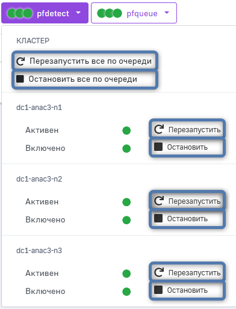This screenshot has height=309, width=236.
Task: Click restart icon in 'Перезапустить все по очереди'
Action: pyautogui.click(x=20, y=61)
